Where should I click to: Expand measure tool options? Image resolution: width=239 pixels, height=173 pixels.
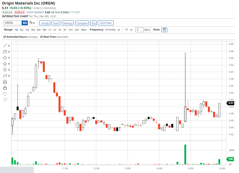pyautogui.click(x=9, y=76)
